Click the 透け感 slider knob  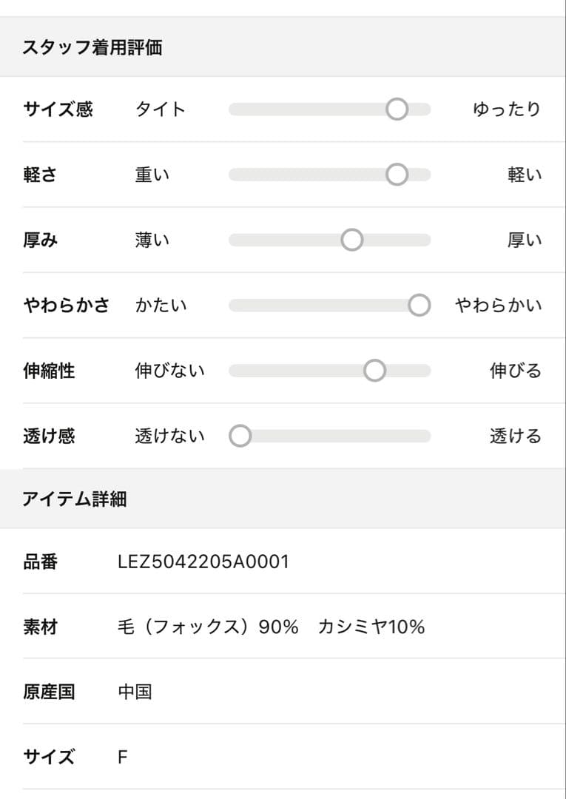240,436
